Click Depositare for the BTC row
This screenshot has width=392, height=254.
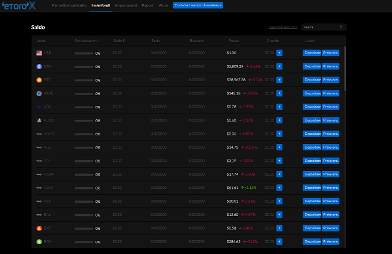click(x=312, y=80)
